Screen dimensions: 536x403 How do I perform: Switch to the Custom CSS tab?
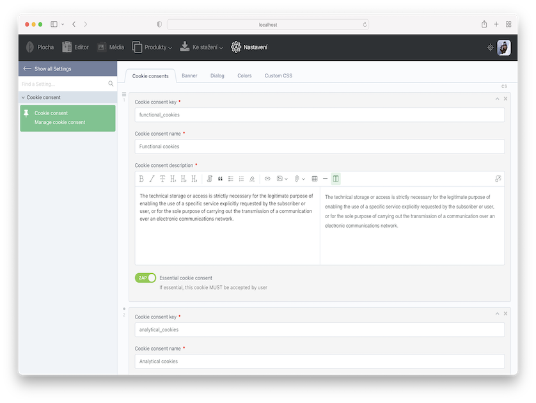[278, 75]
